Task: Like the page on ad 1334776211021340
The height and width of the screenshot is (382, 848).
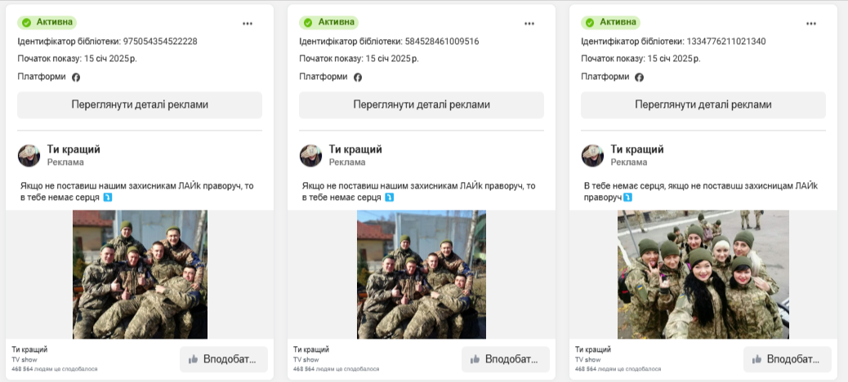Action: point(788,359)
